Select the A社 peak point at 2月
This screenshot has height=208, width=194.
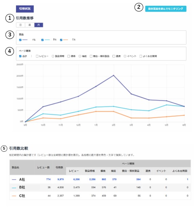click(x=113, y=75)
